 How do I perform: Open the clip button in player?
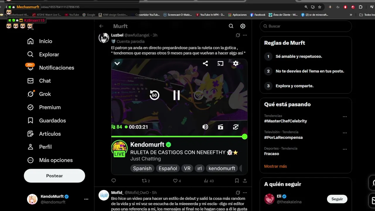(220, 127)
